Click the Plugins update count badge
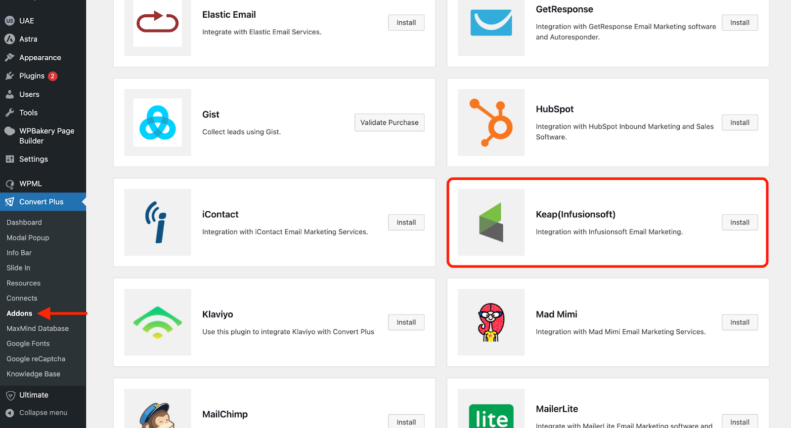Viewport: 791px width, 428px height. (52, 76)
